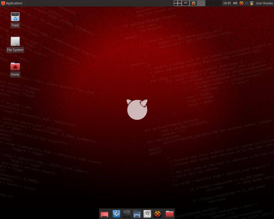This screenshot has height=219, width=274.
Task: Open the red folder in the dock
Action: [x=169, y=214]
